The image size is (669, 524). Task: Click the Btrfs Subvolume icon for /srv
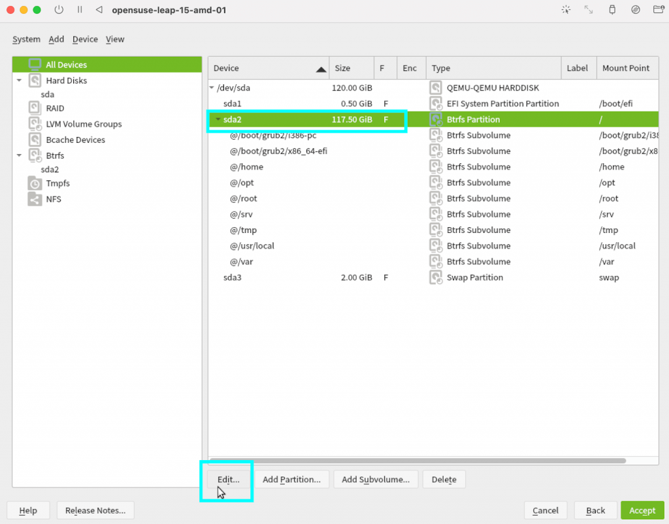tap(436, 214)
